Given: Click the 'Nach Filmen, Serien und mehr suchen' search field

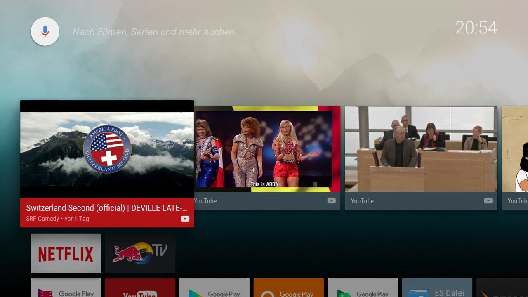Looking at the screenshot, I should click(x=153, y=32).
